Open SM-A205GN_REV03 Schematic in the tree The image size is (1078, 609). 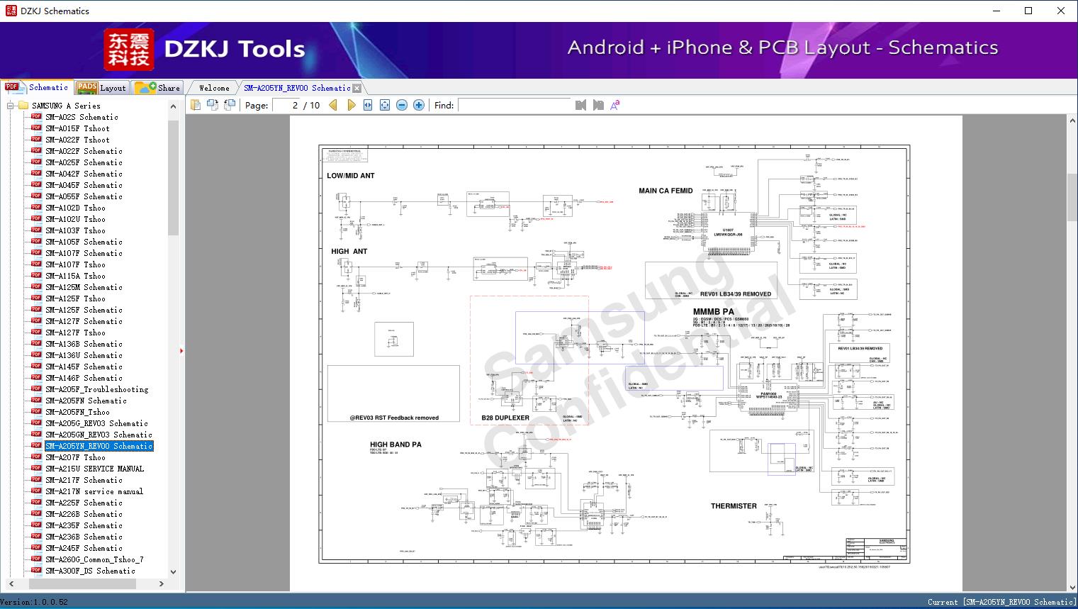tap(99, 435)
